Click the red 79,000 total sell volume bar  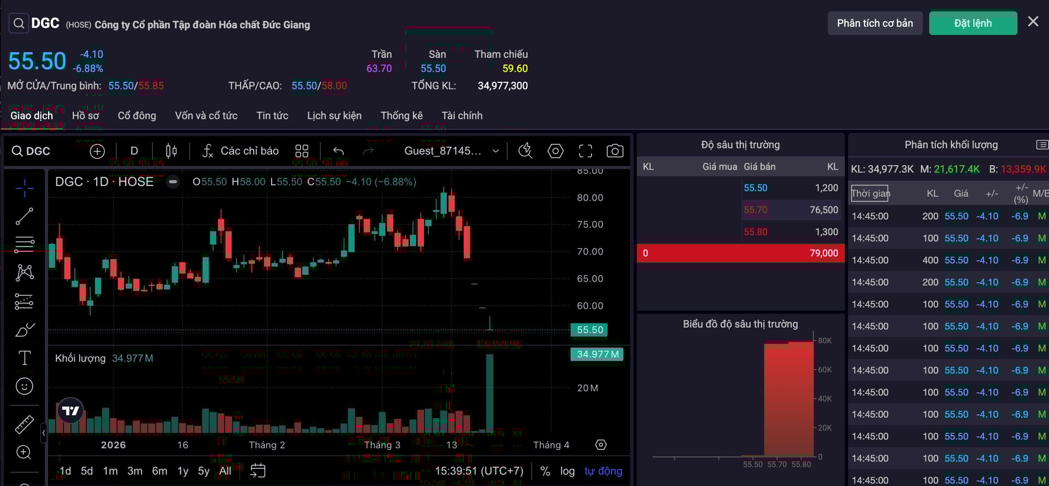(740, 253)
